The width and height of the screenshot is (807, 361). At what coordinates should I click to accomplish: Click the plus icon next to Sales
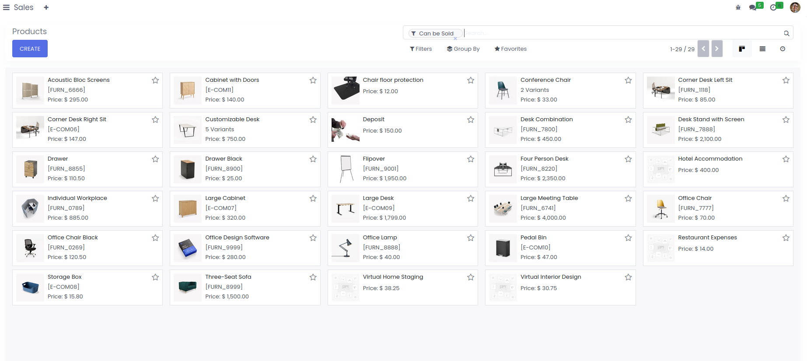(x=46, y=7)
